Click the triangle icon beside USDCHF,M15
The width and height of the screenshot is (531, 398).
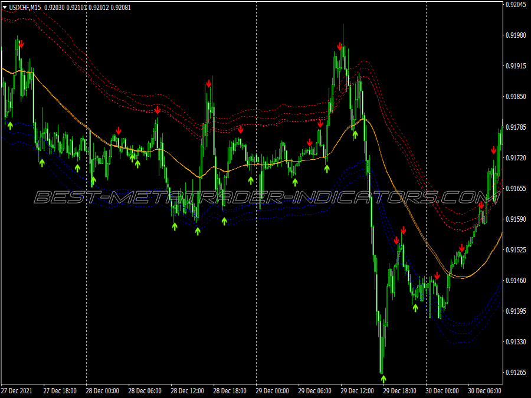coord(5,7)
